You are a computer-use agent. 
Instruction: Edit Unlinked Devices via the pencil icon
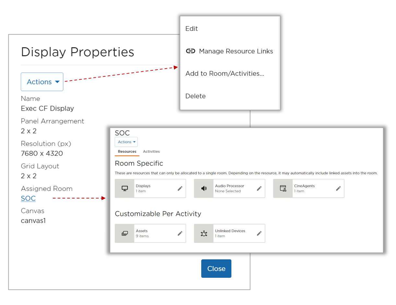tap(259, 233)
